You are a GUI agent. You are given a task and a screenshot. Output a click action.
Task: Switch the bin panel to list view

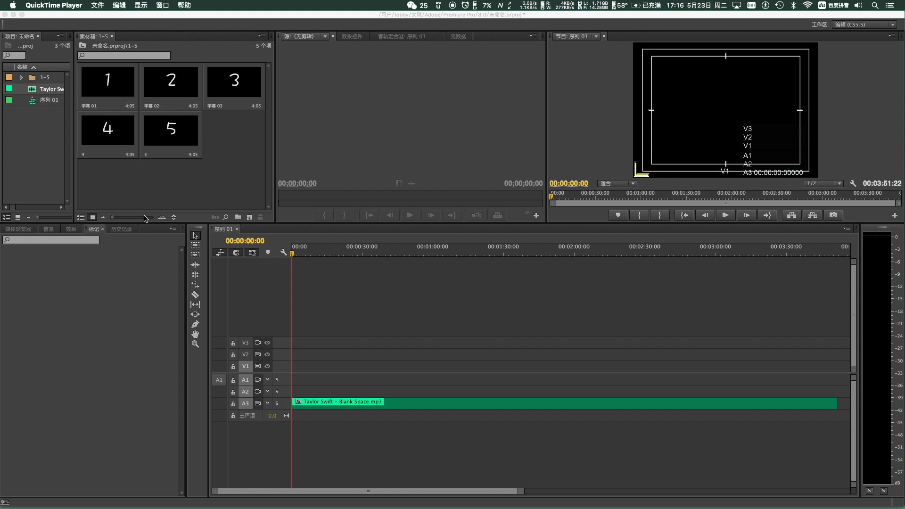pyautogui.click(x=81, y=217)
